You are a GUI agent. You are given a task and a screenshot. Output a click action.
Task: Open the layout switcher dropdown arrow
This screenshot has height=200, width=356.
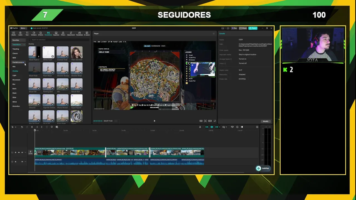coord(225,28)
